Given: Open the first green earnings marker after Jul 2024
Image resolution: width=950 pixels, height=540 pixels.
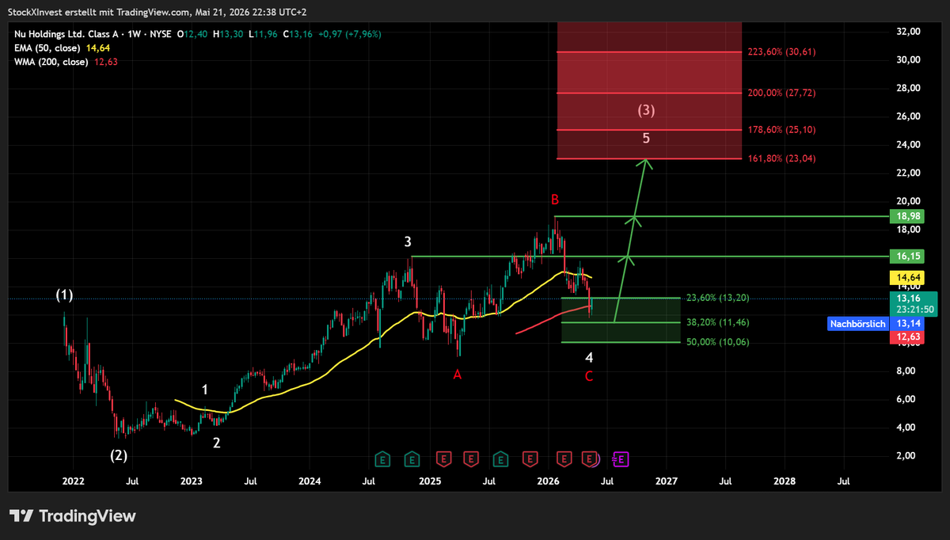Looking at the screenshot, I should point(383,458).
